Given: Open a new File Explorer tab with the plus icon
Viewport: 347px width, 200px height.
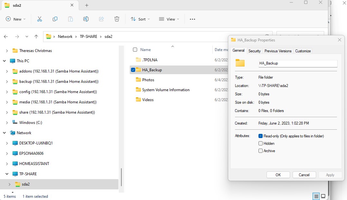Looking at the screenshot, I should (x=87, y=5).
